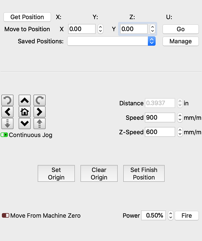This screenshot has width=202, height=241.
Task: Lower the Z axis with dashed down arrow
Action: (7, 123)
